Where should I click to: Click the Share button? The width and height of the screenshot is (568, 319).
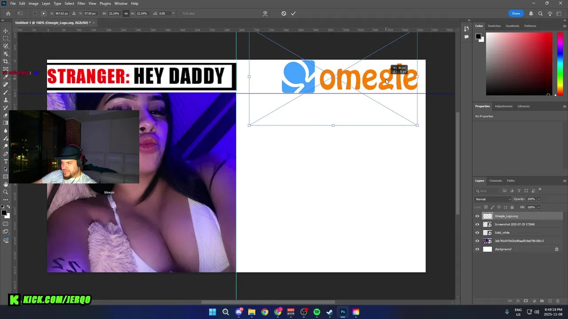[516, 13]
